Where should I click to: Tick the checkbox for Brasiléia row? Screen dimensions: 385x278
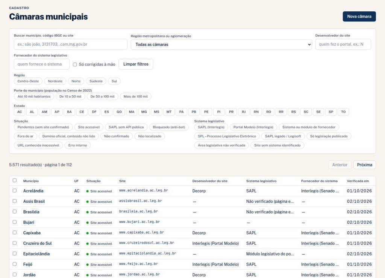tap(15, 212)
